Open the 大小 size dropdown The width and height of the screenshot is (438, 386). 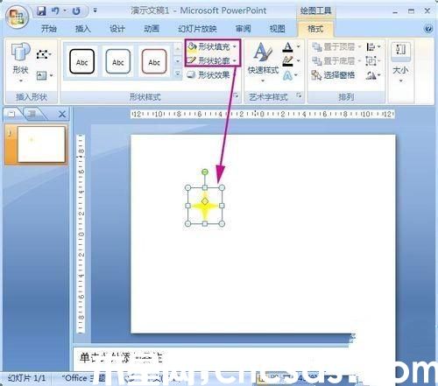400,62
